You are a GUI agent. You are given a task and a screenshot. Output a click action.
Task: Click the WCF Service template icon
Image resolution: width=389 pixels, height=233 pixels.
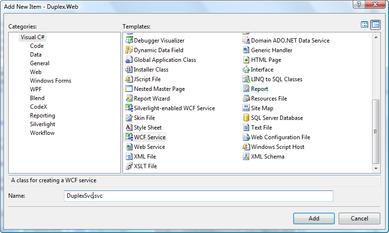tap(129, 137)
